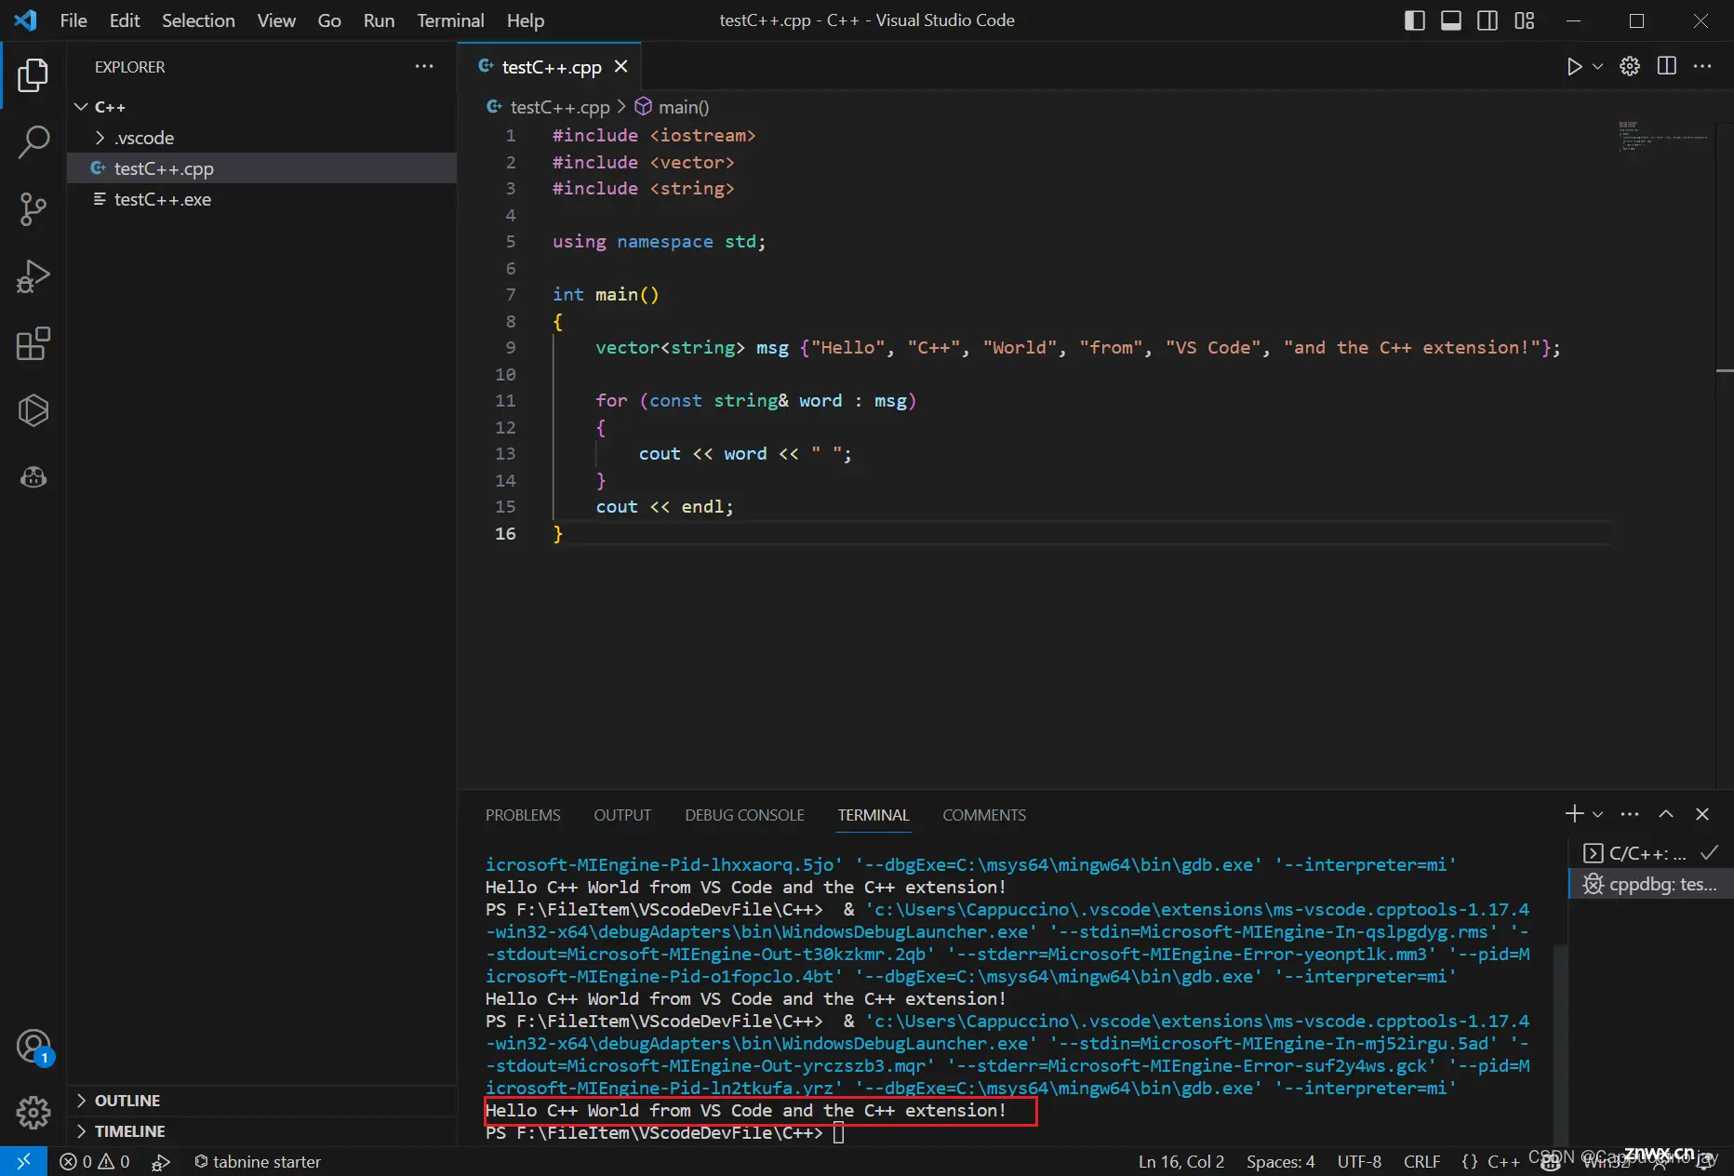Open the launch profile dropdown chevron
Image resolution: width=1734 pixels, height=1176 pixels.
[x=1598, y=814]
